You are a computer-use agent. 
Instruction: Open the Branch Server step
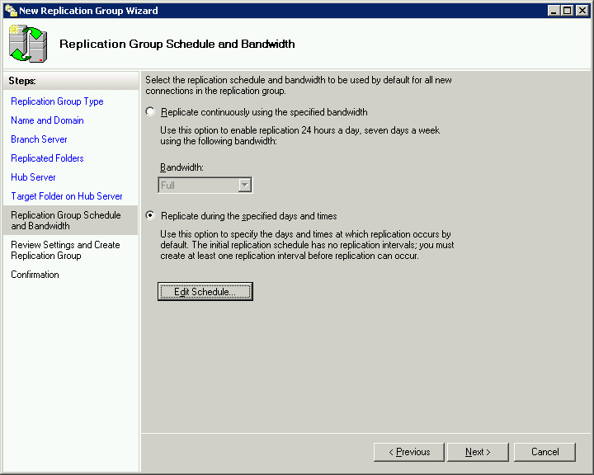tap(39, 139)
